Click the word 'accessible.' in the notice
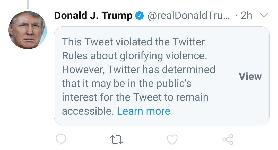 [88, 111]
